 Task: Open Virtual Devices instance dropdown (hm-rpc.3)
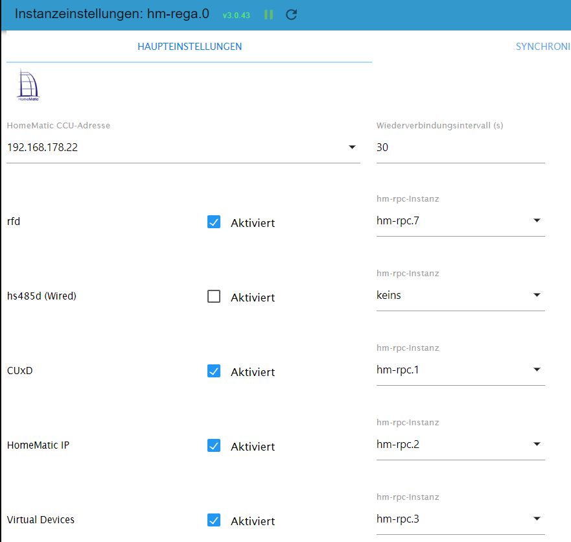click(460, 519)
